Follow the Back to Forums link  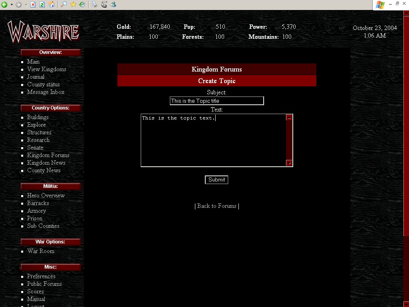coord(216,206)
